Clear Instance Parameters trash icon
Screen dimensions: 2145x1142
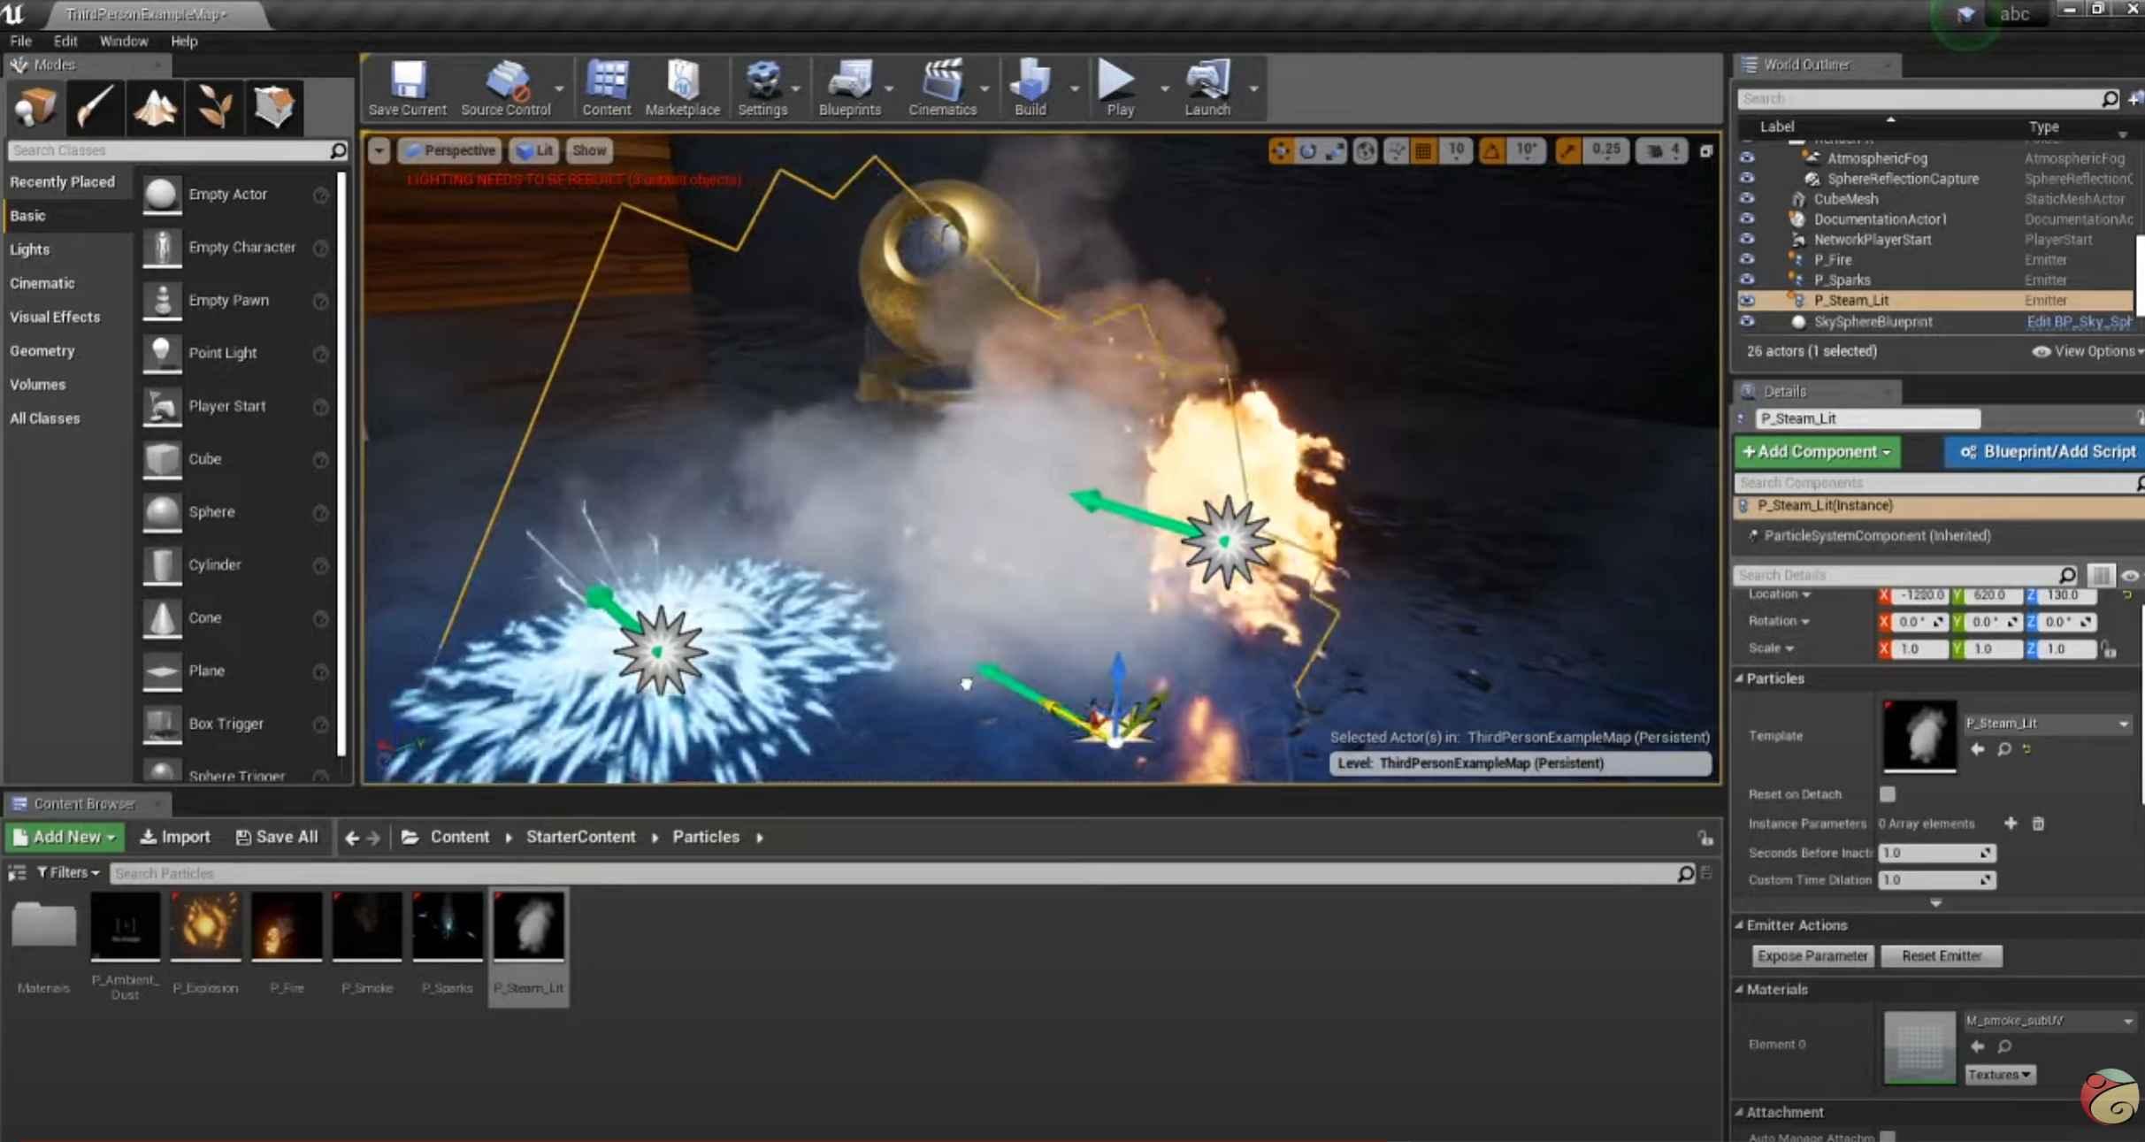click(x=2038, y=824)
